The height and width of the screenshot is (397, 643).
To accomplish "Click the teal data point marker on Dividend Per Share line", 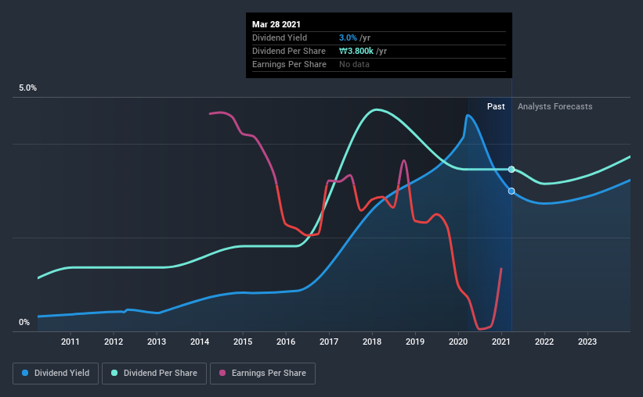I will click(511, 170).
